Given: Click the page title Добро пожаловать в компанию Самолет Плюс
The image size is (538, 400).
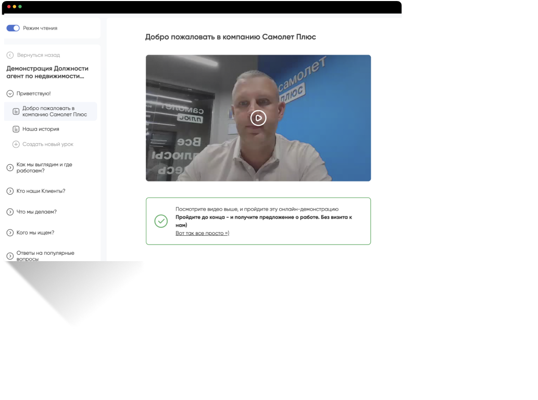Looking at the screenshot, I should [231, 37].
